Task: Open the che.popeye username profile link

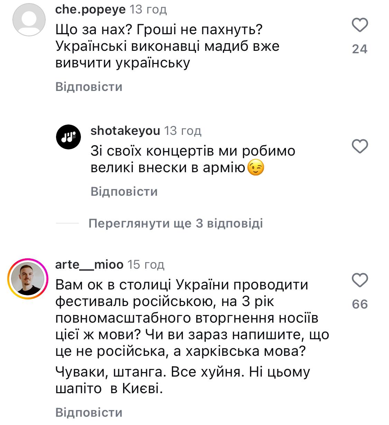Action: pos(90,9)
